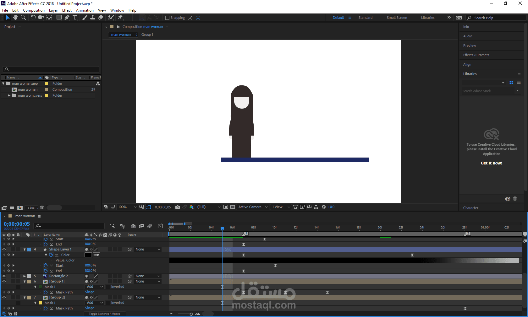Open the 1 View layout dropdown
Viewport: 528px width, 317px height.
(x=281, y=207)
